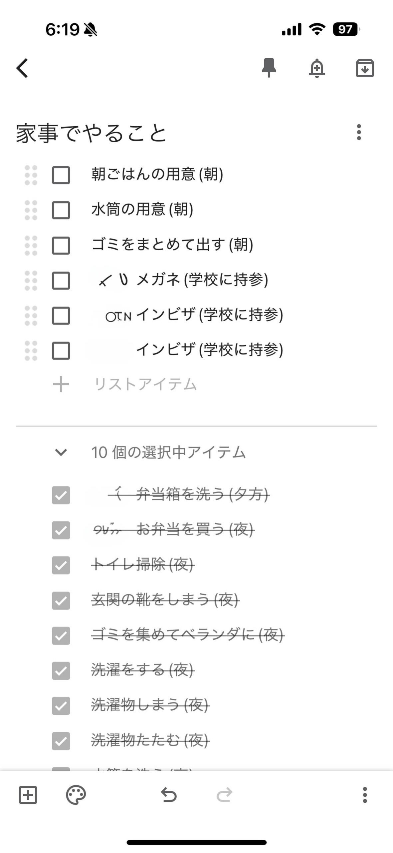393x853 pixels.
Task: Undo the last edit
Action: point(169,795)
